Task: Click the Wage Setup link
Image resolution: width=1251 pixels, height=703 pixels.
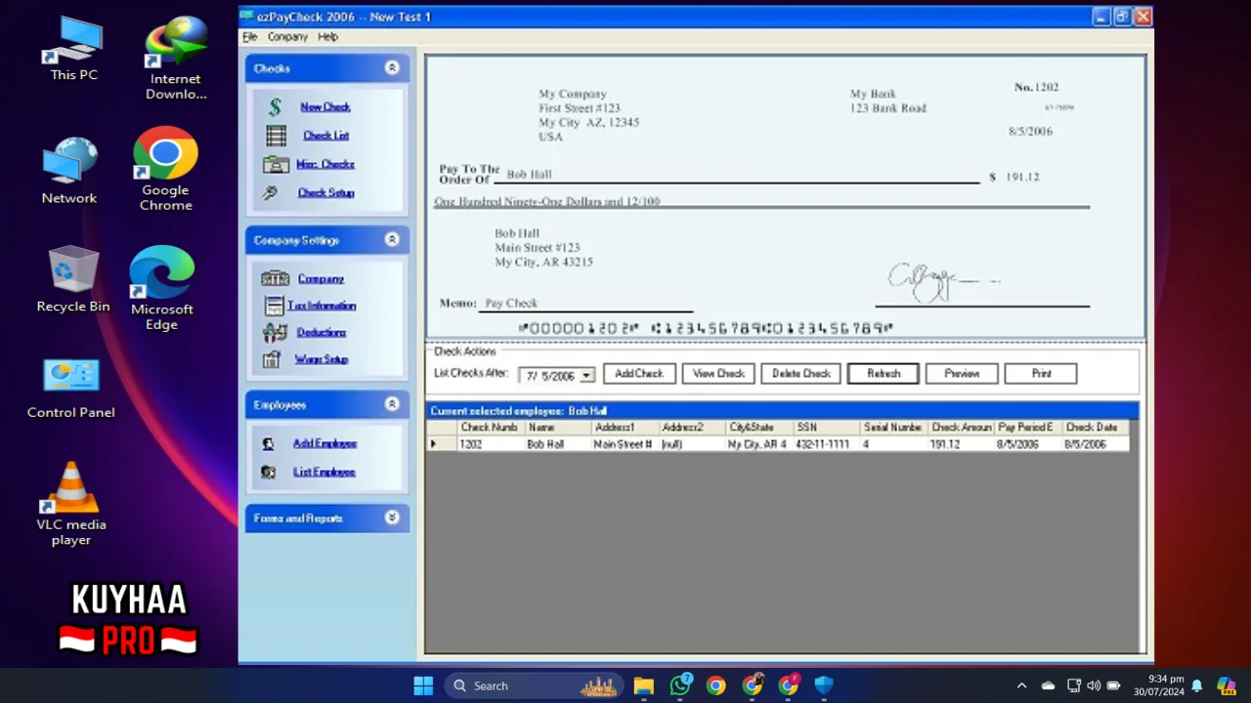Action: [322, 359]
